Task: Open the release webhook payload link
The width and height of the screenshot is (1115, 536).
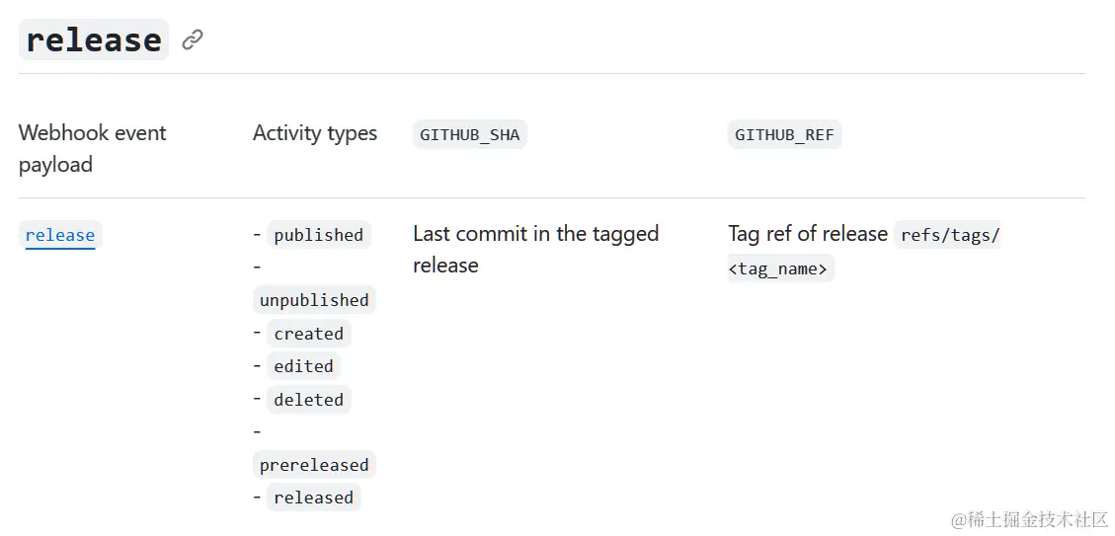Action: tap(59, 235)
